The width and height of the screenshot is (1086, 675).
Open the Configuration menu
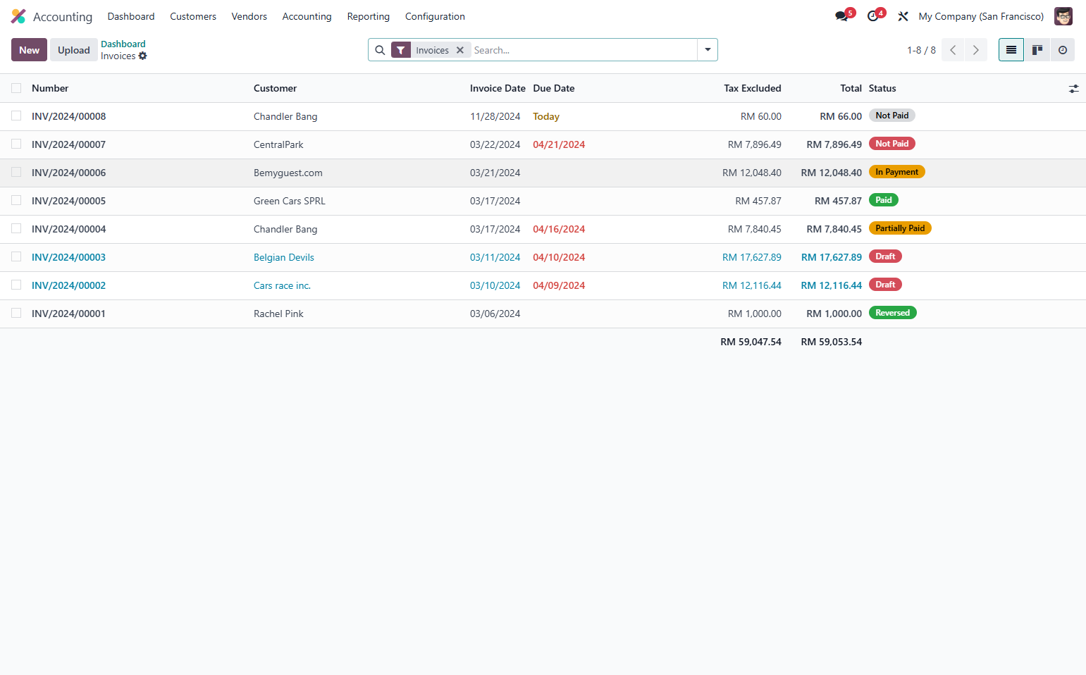pos(435,16)
